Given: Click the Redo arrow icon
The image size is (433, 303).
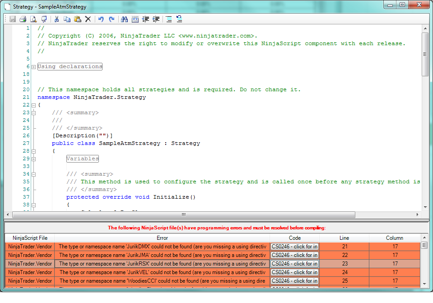Looking at the screenshot, I should pyautogui.click(x=111, y=19).
